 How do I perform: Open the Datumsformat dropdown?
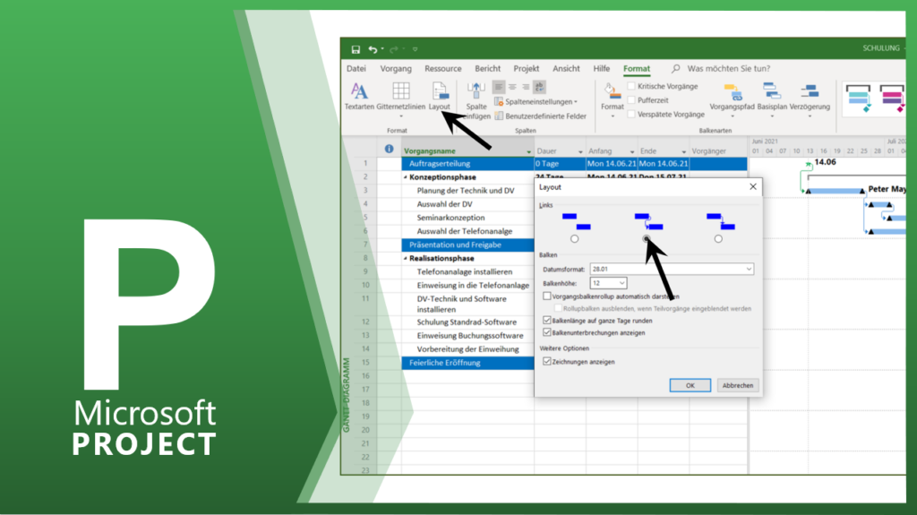[x=748, y=269]
